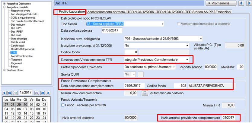
Task: Jump forward with the double right arrow
Action: coord(43,93)
